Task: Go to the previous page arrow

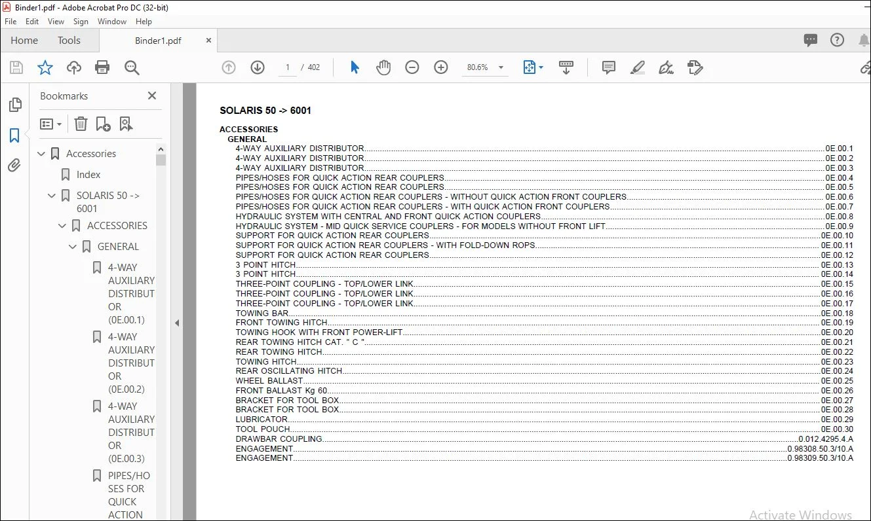Action: 229,67
